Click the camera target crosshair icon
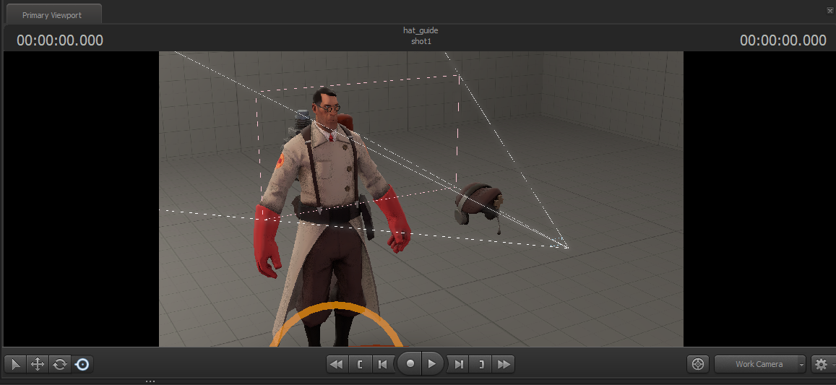 point(698,364)
